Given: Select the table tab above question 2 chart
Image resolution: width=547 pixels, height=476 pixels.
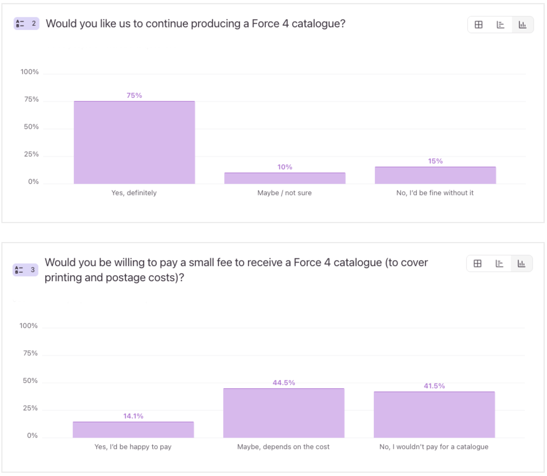Looking at the screenshot, I should coord(479,24).
